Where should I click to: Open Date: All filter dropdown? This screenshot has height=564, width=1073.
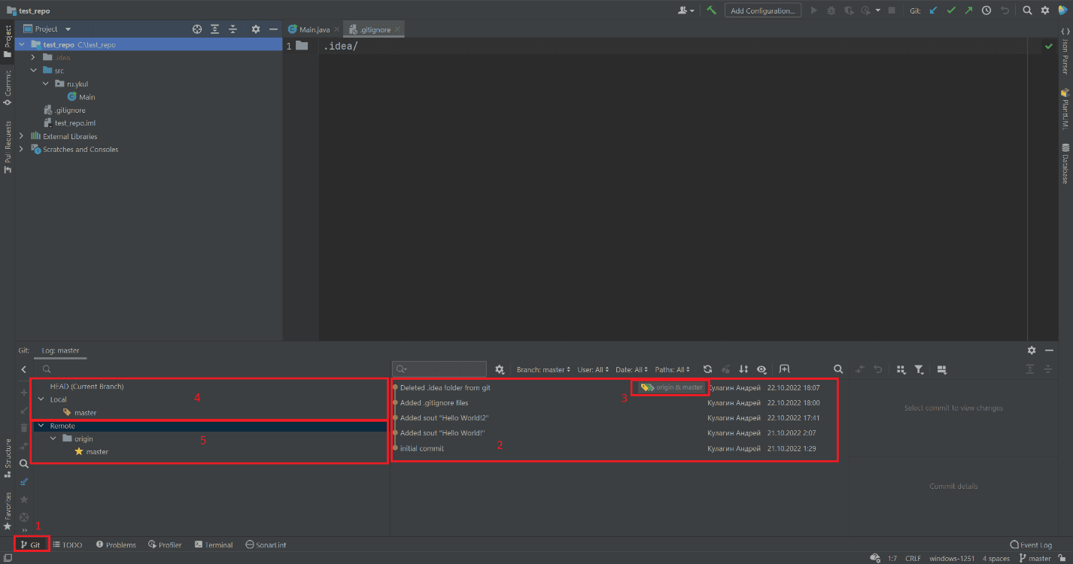click(632, 370)
